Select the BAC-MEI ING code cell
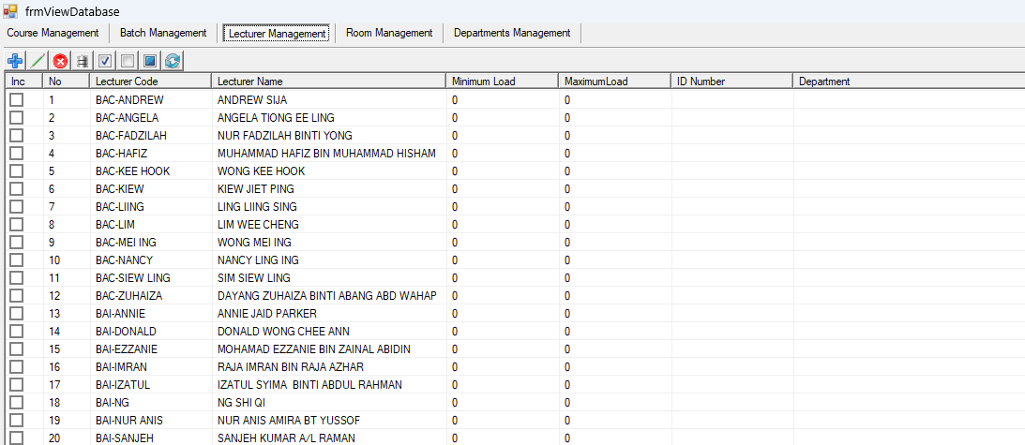1025x445 pixels. pyautogui.click(x=150, y=242)
